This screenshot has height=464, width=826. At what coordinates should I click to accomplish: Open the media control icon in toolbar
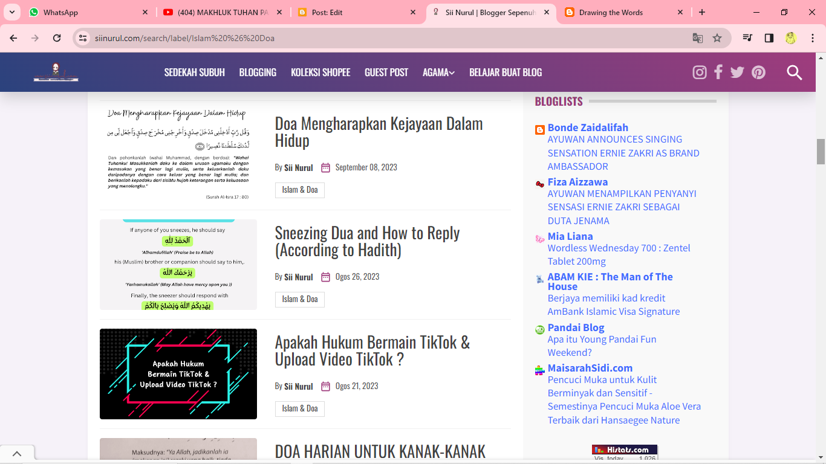click(748, 38)
